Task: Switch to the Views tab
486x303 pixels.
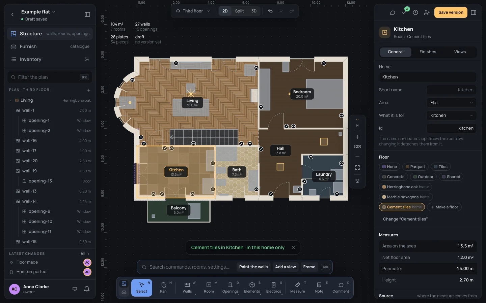Action: point(460,52)
